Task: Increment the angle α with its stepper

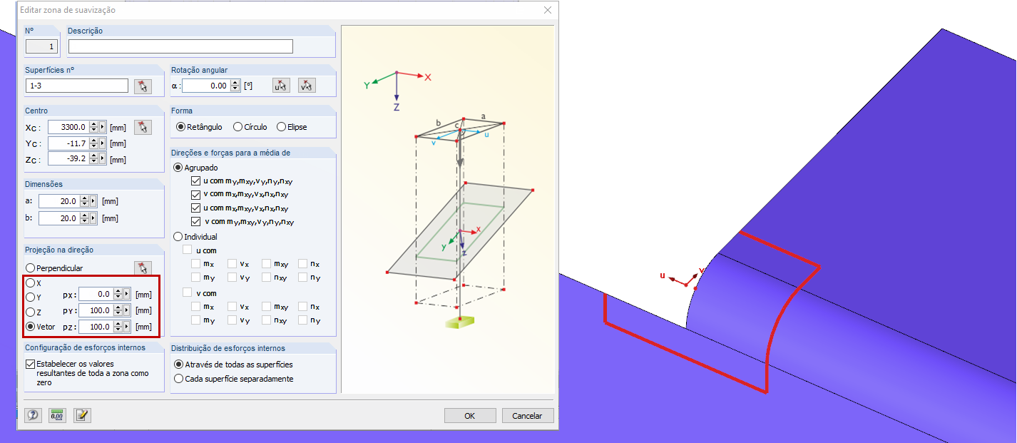Action: 236,82
